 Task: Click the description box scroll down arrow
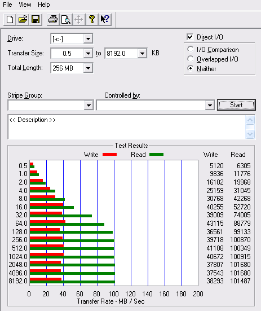250,134
